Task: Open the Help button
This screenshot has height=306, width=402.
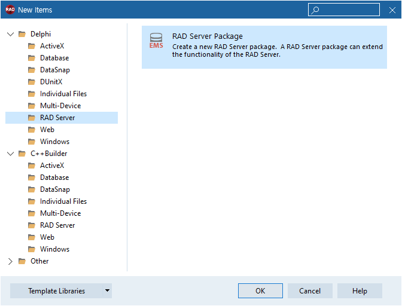Action: point(360,290)
